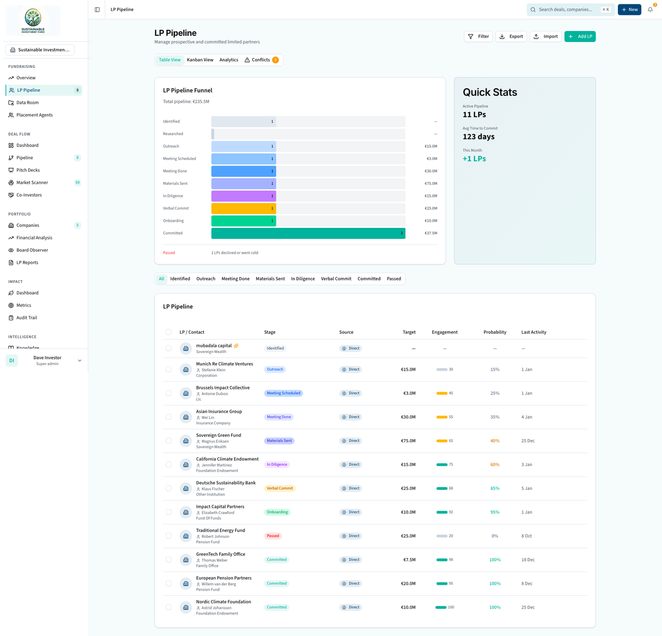This screenshot has height=636, width=662.
Task: Open Audit Trail in Impact section
Action: [x=26, y=318]
